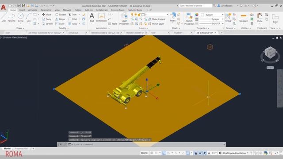Expand the Block panel

pyautogui.click(x=176, y=28)
